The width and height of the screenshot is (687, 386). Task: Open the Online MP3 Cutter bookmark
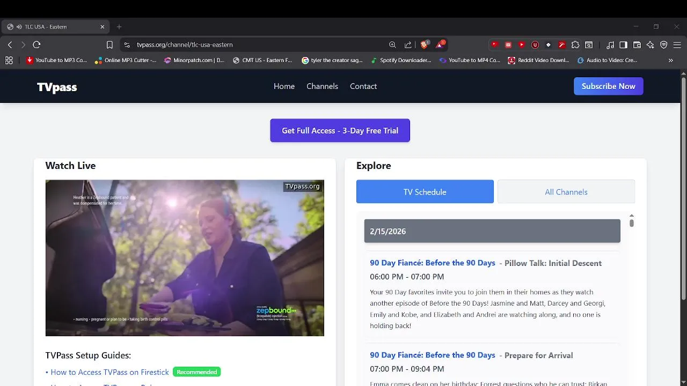tap(125, 61)
